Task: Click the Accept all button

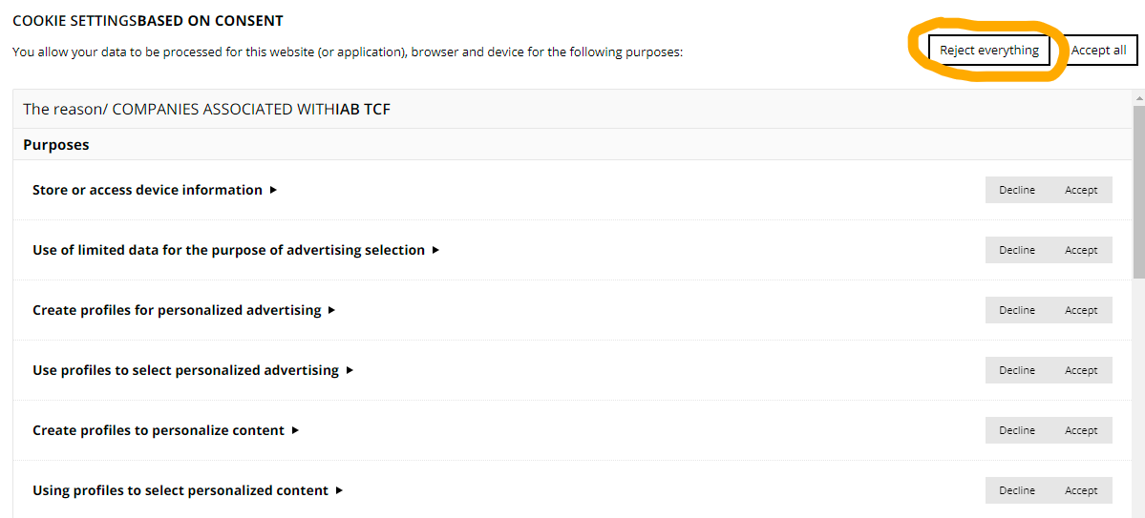Action: click(x=1098, y=51)
